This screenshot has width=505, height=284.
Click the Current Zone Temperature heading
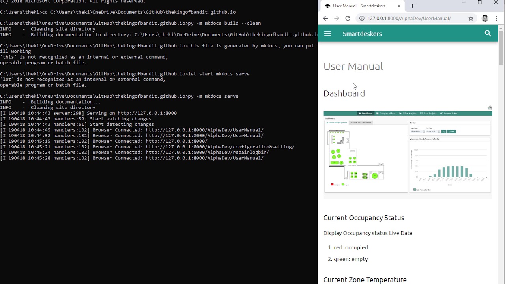365,280
